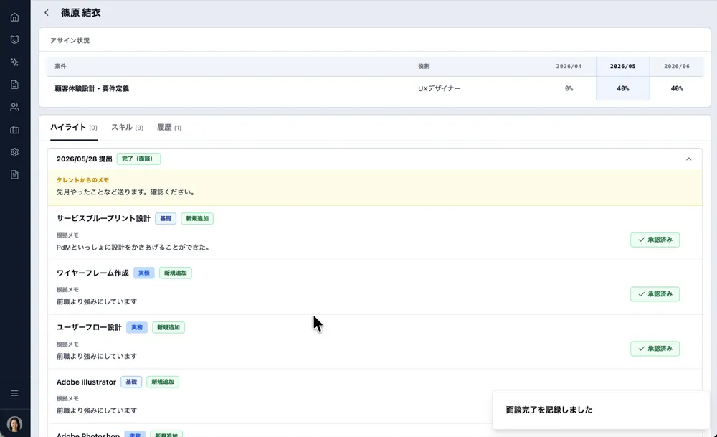Open the sparkle AI icon in sidebar

[14, 62]
